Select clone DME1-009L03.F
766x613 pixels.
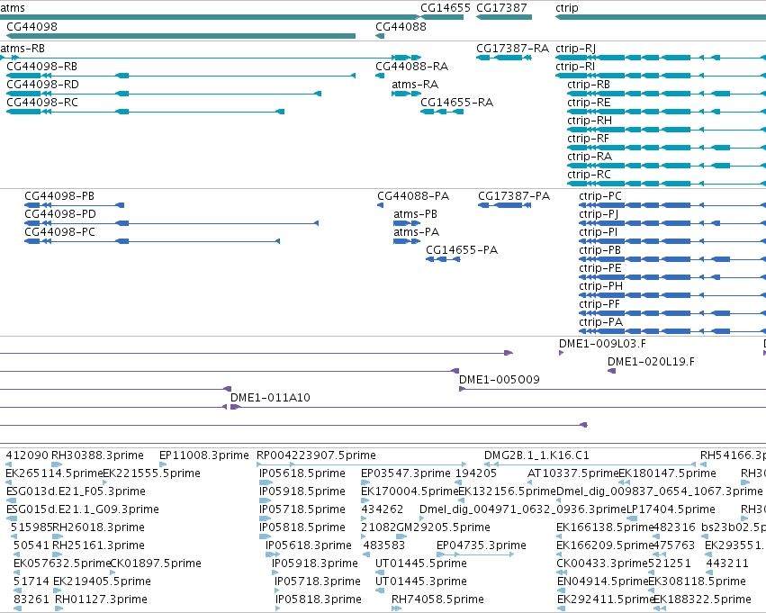point(602,344)
